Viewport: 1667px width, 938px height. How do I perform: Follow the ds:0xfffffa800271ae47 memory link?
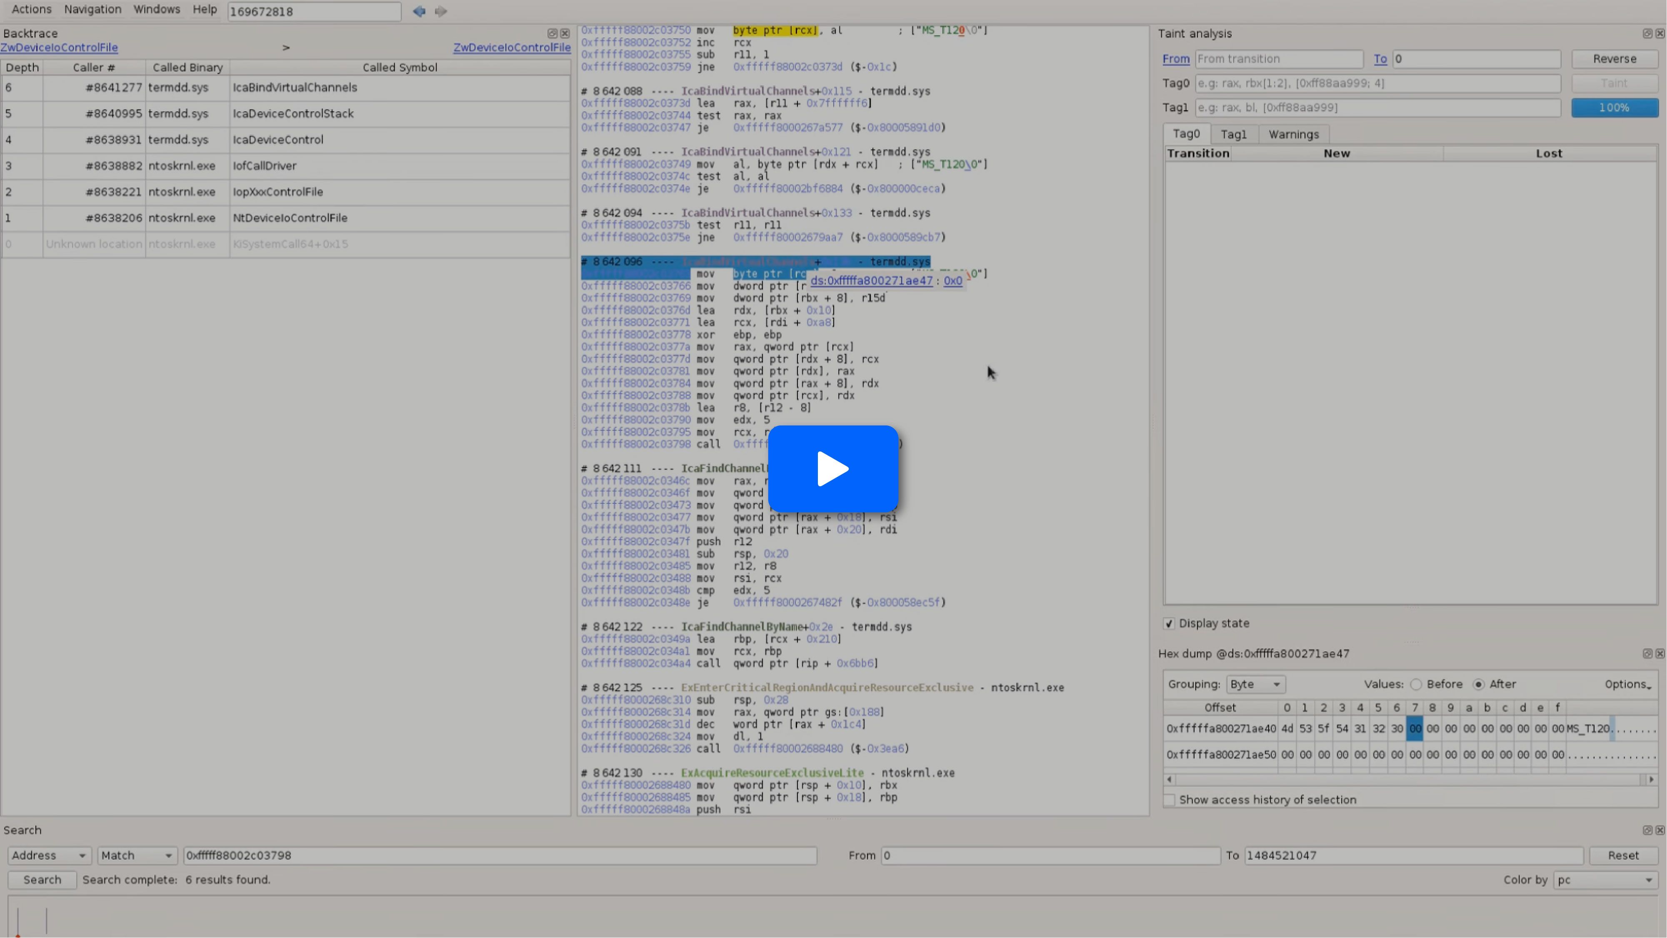point(871,280)
